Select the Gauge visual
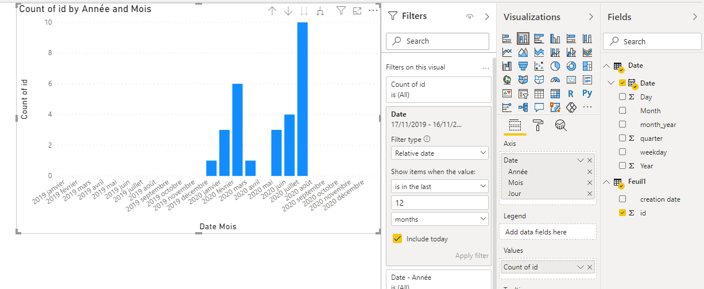Image resolution: width=704 pixels, height=289 pixels. point(555,80)
